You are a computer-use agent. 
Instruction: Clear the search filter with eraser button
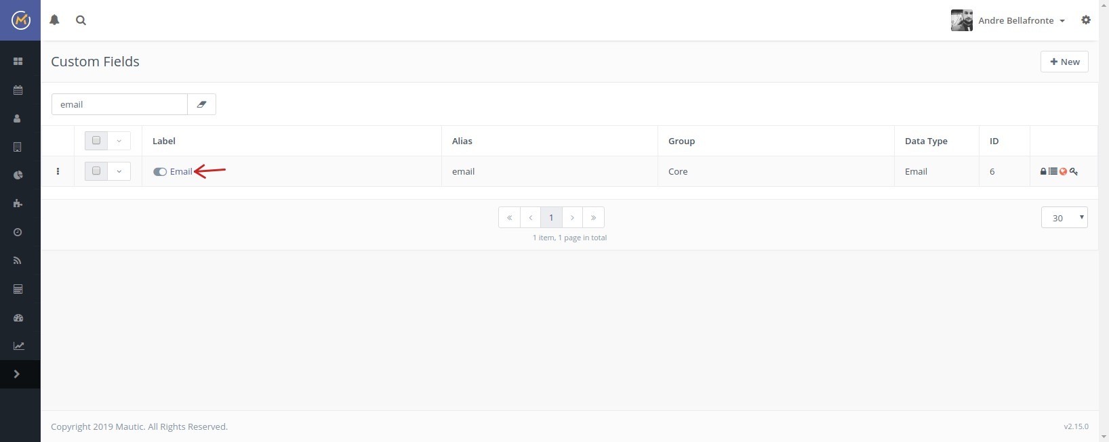(201, 104)
